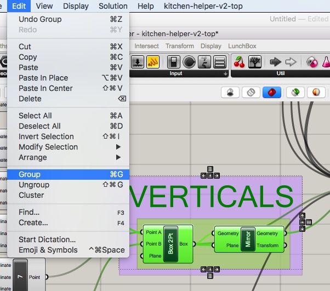330x291 pixels.
Task: Click the grey cap preview mode button
Action: point(230,93)
